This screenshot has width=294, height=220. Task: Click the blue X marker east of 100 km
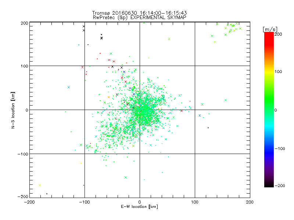click(200, 115)
